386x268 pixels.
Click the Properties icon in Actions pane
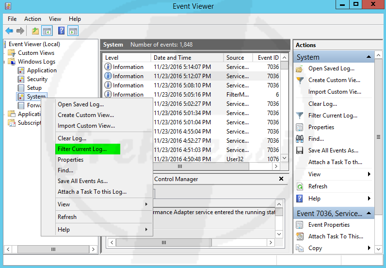click(x=300, y=127)
